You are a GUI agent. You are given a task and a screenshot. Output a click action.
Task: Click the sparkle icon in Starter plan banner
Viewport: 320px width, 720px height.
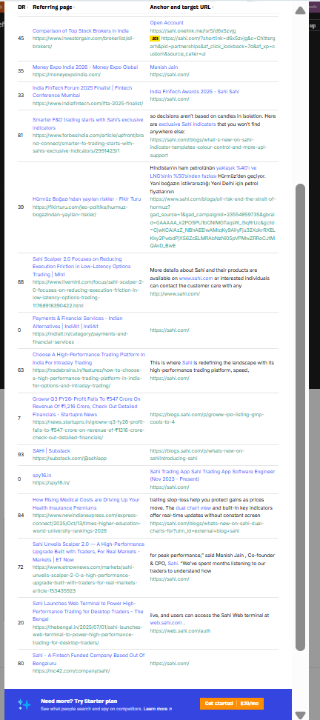point(24,704)
